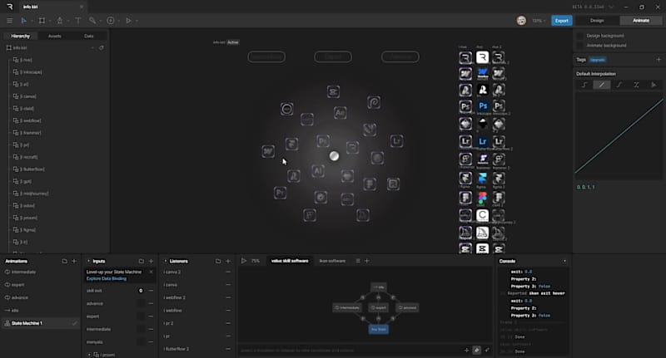Select the inkscape layer in hierarchy
The height and width of the screenshot is (358, 666).
click(x=55, y=72)
